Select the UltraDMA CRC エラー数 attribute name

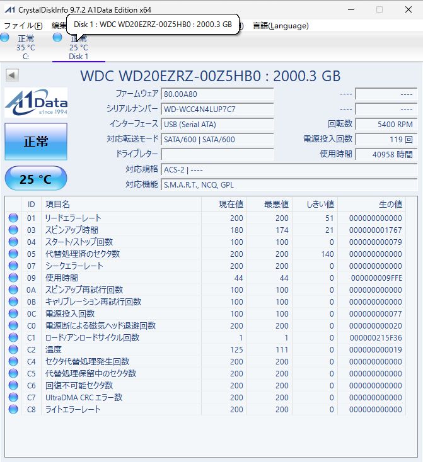coord(84,397)
